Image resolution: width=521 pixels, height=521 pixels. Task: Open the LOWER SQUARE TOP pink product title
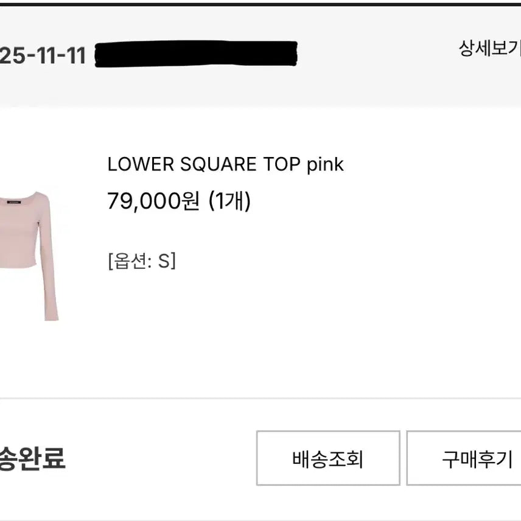coord(225,164)
